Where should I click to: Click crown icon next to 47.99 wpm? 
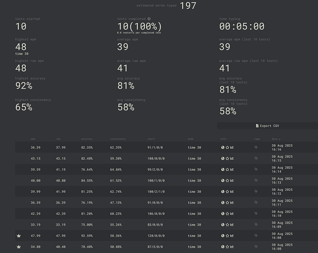(x=19, y=235)
